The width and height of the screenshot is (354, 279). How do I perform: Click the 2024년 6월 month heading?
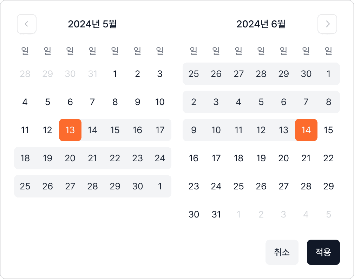coord(261,24)
